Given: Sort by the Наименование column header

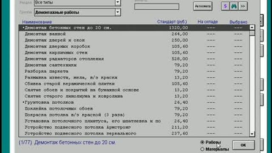Looking at the screenshot, I should [37, 22].
